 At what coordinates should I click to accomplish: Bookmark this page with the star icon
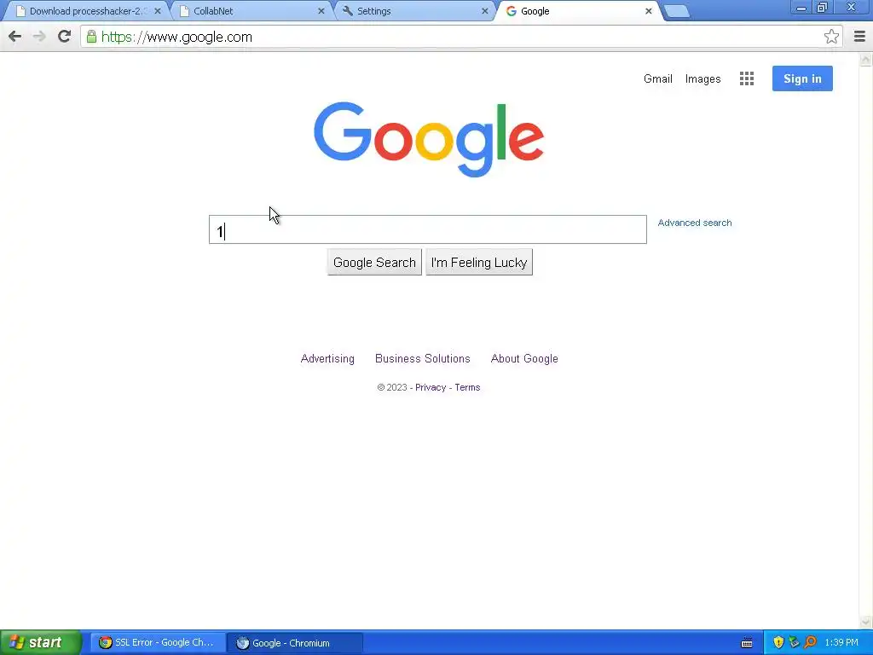coord(831,37)
